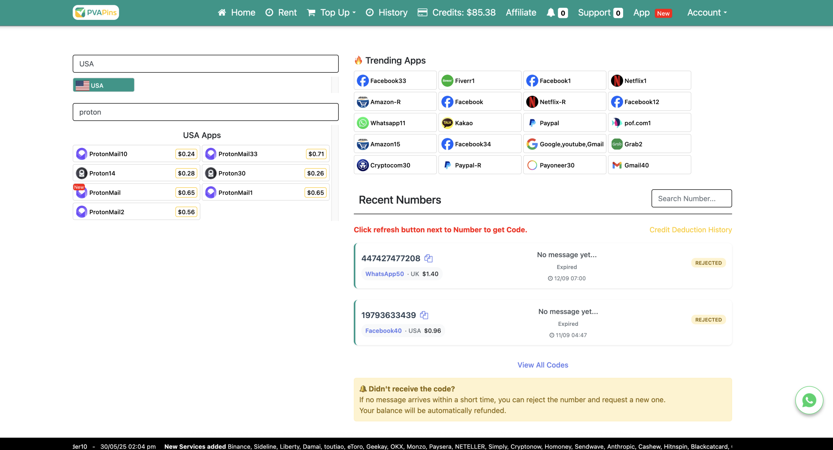Viewport: 833px width, 450px height.
Task: Select Facebook1 trending app
Action: [565, 80]
